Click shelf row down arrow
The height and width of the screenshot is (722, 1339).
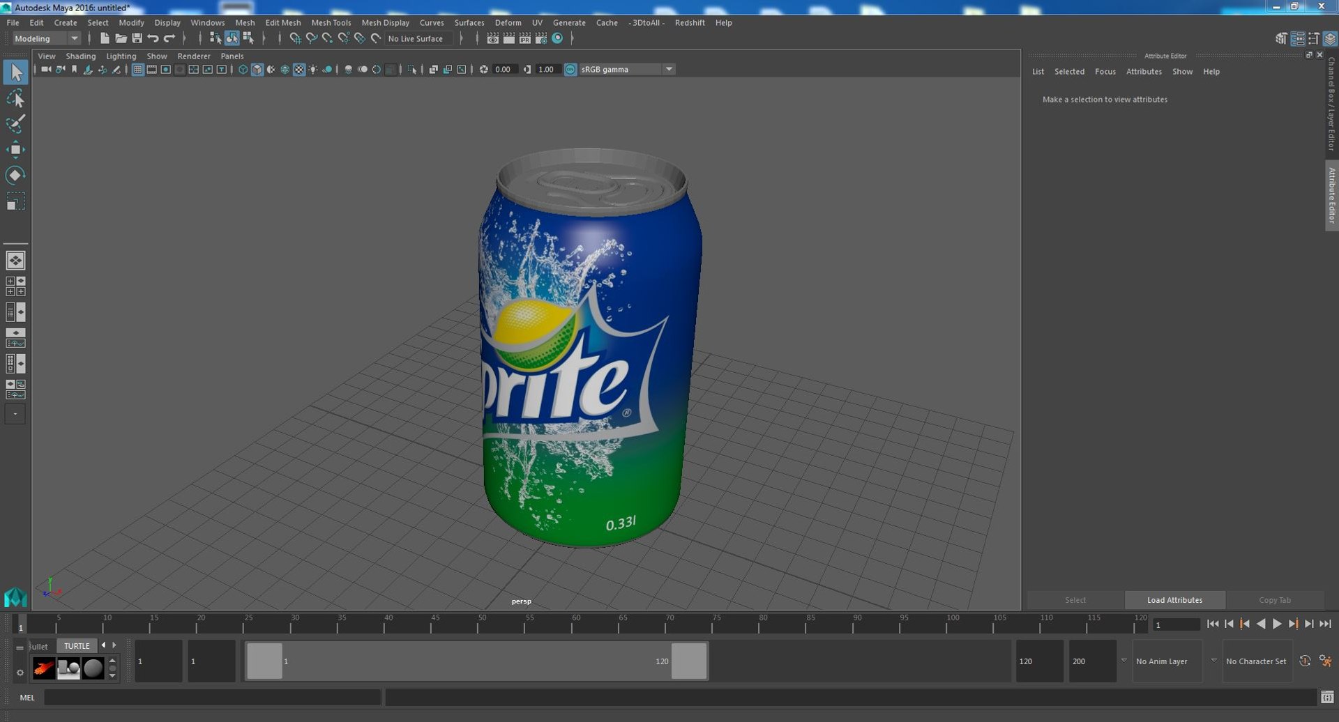tap(112, 677)
